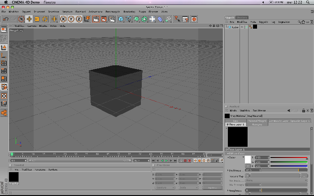Viewport: 314px width, 196px height.
Task: Open the Rendering menu
Action: pyautogui.click(x=129, y=12)
